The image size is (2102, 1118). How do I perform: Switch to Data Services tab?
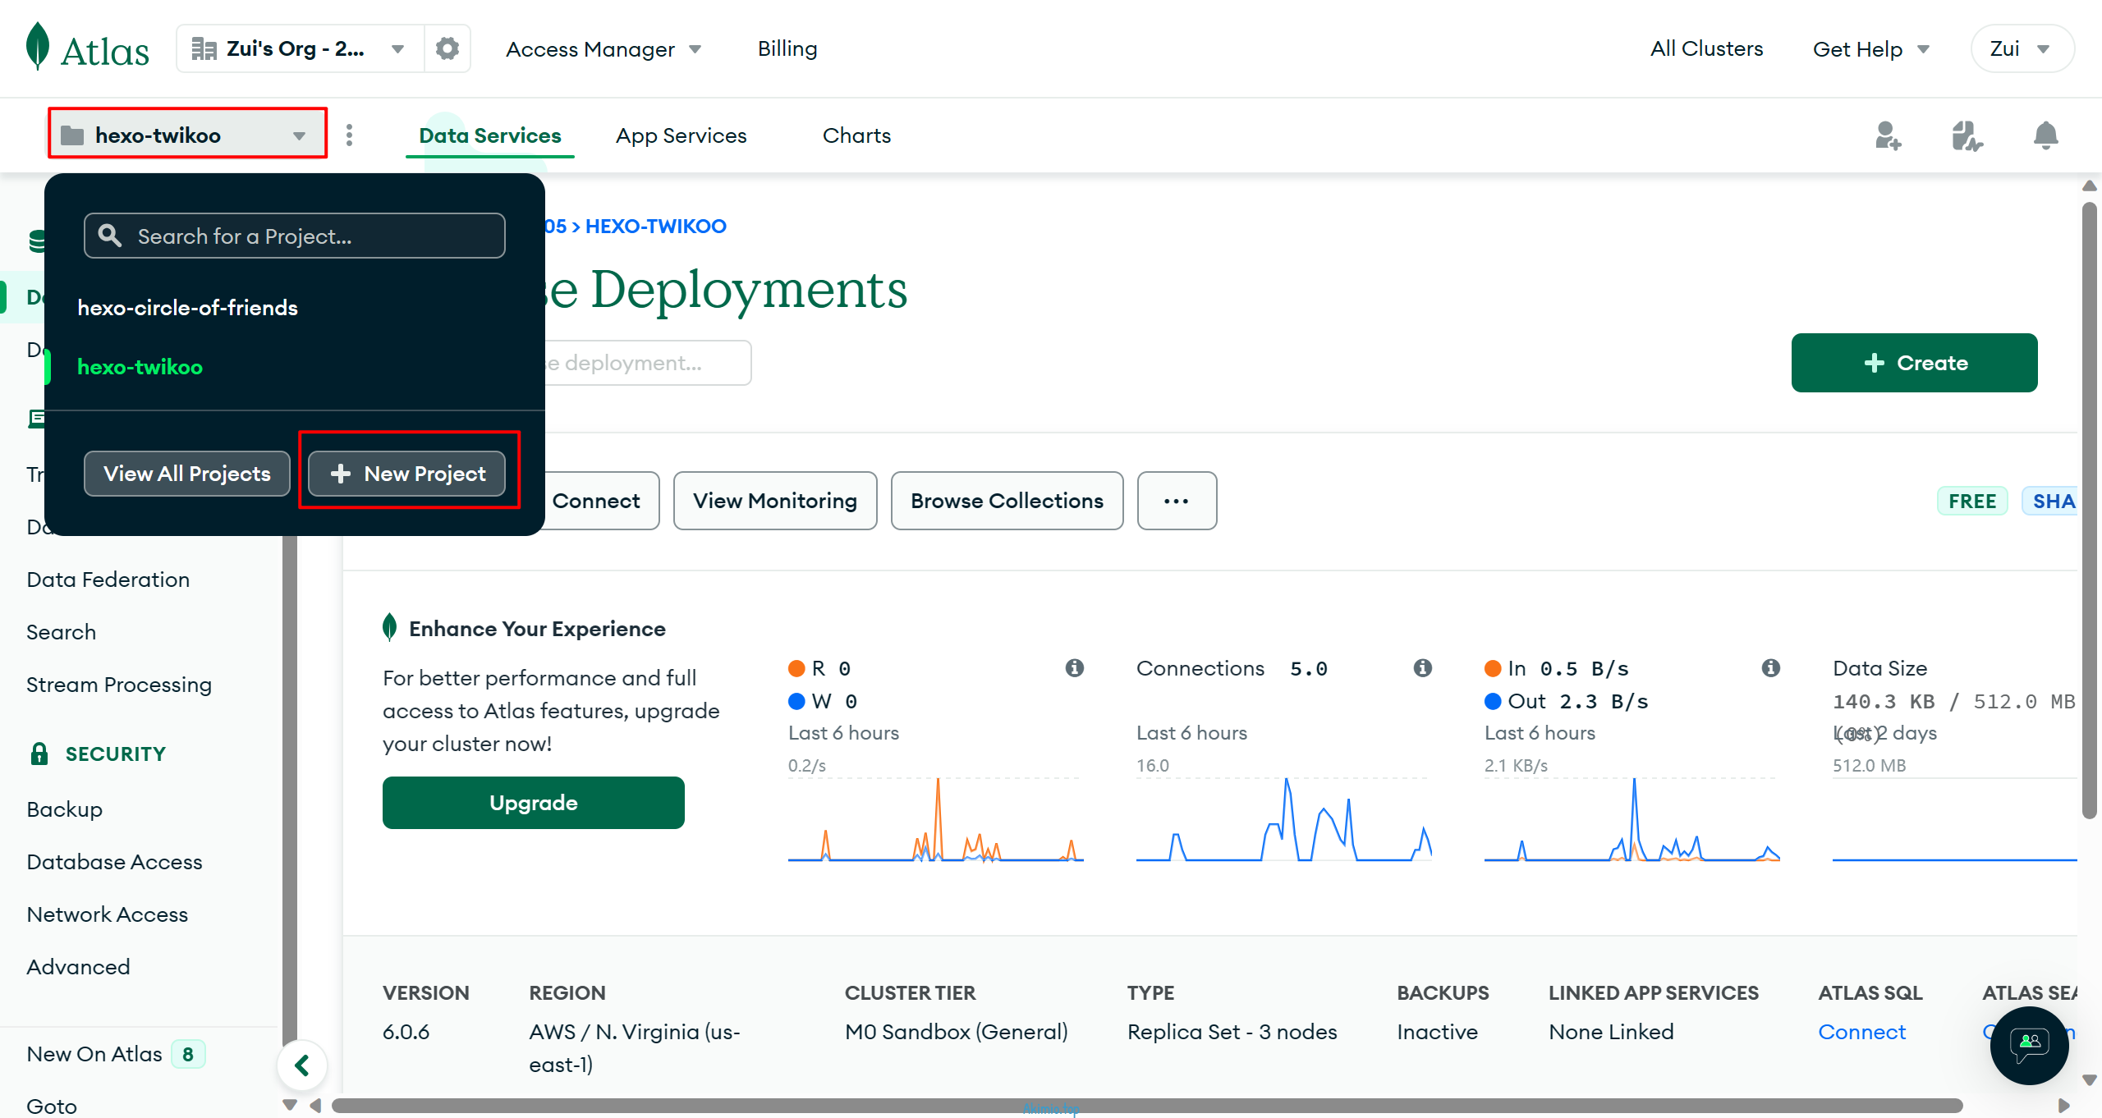tap(490, 135)
